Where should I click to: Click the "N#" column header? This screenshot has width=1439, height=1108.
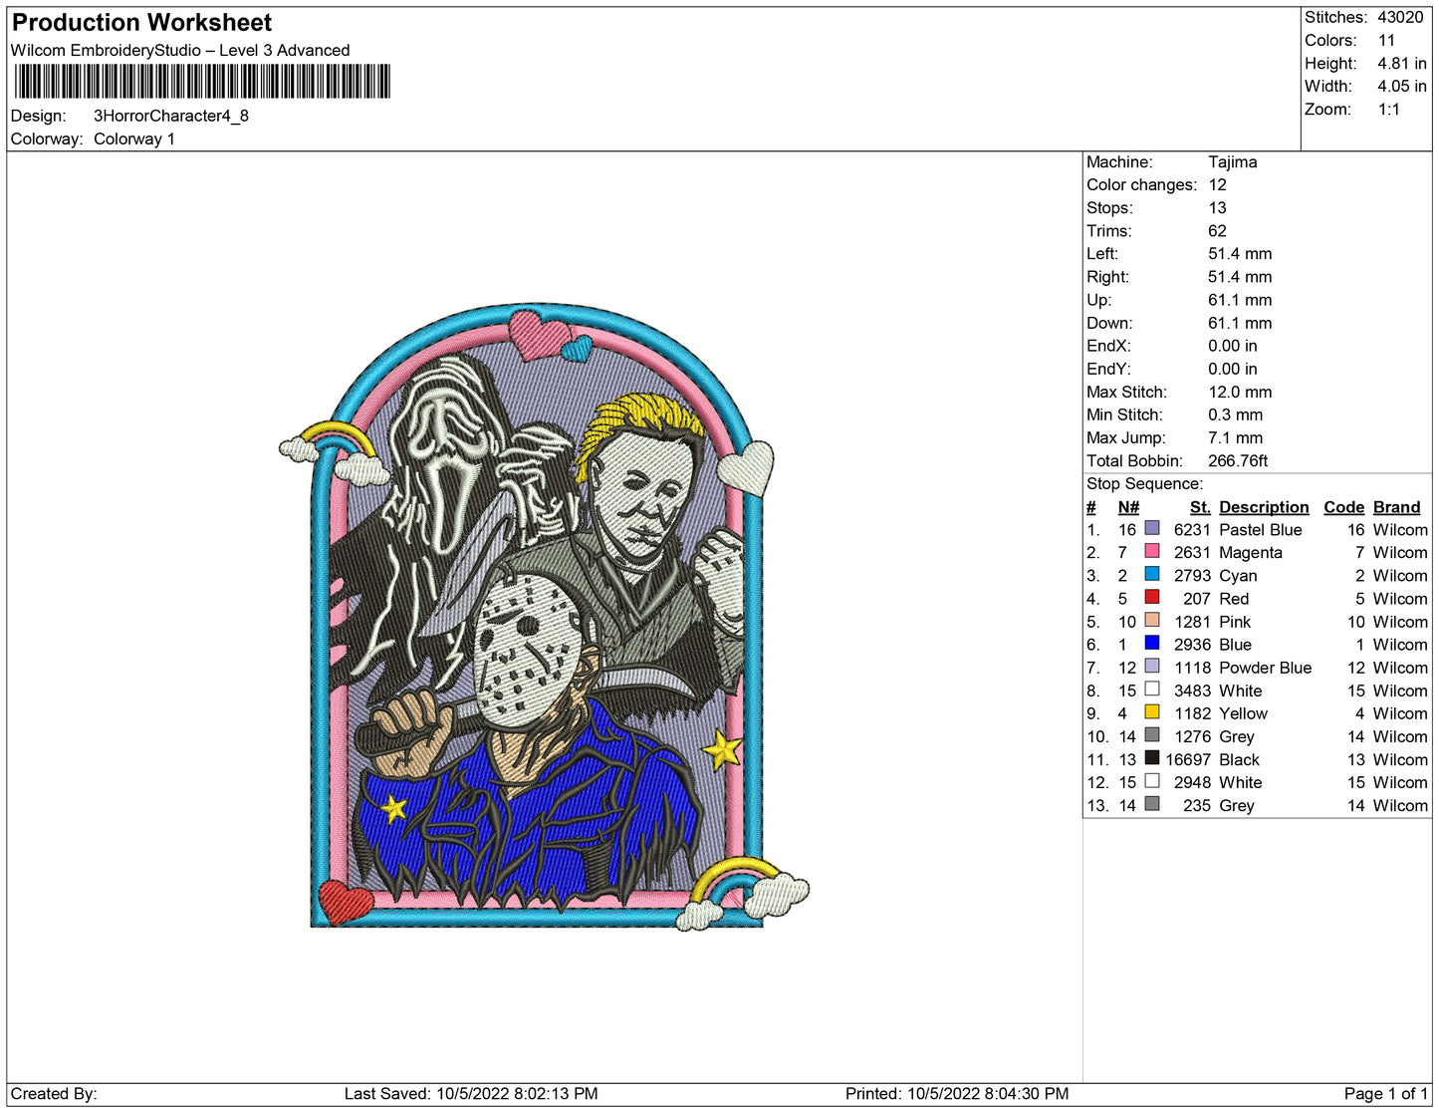(1128, 507)
